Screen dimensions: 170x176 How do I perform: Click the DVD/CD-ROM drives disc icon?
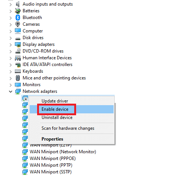[18, 51]
